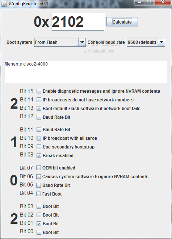The image size is (172, 239).
Task: Click the 'Bit 04' label
Action: tap(26, 193)
